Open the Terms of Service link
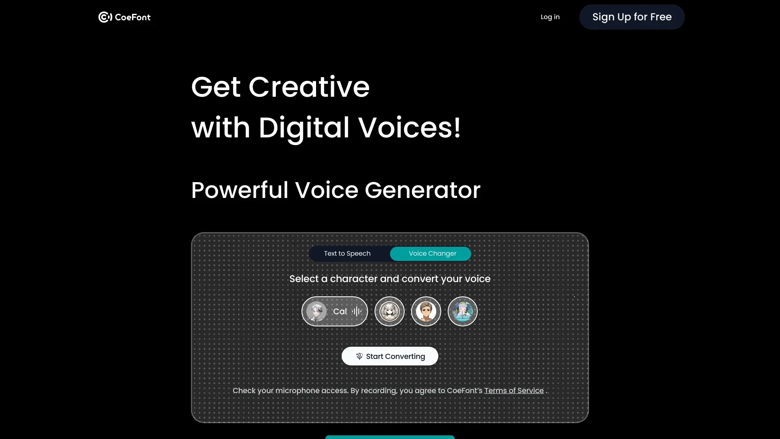The image size is (780, 439). (514, 390)
